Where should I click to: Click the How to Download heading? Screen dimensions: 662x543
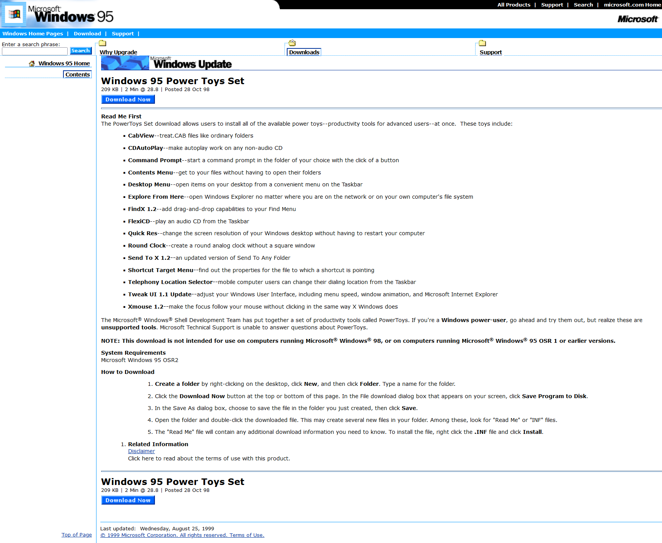[128, 372]
